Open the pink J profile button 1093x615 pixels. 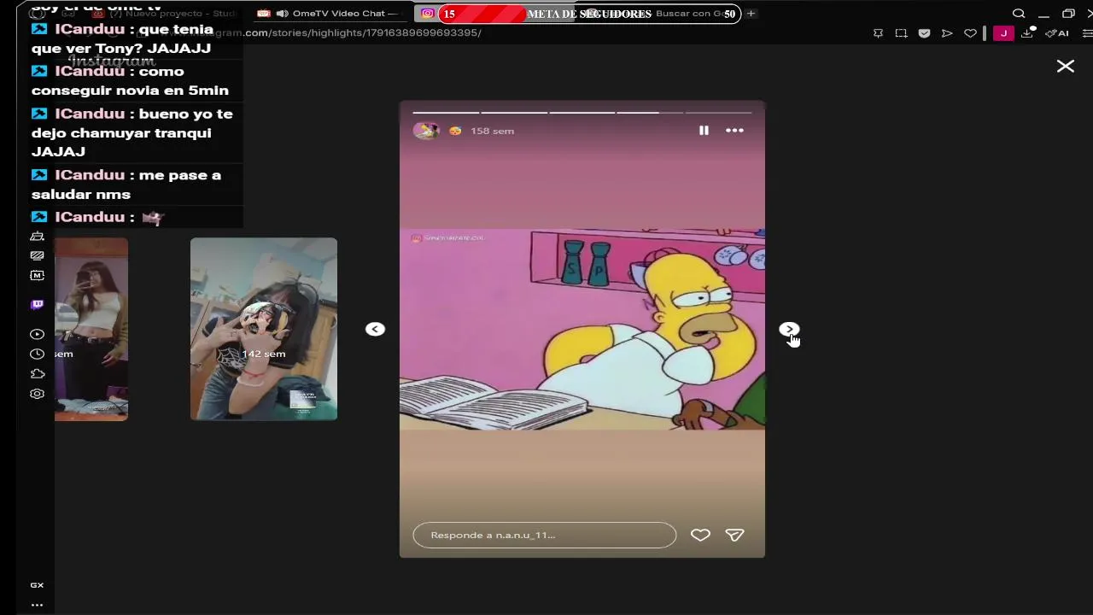(x=1003, y=33)
